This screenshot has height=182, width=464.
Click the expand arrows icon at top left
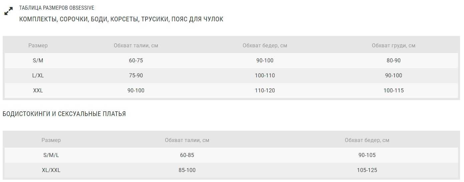(x=8, y=11)
